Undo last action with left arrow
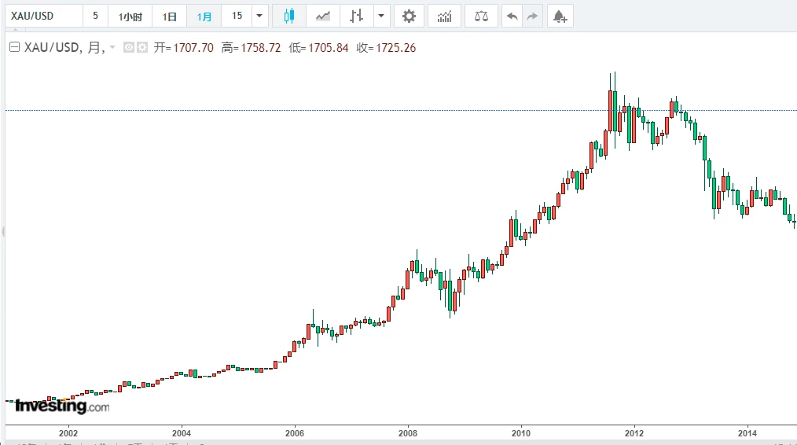Screen dimensions: 797x445 (x=512, y=16)
